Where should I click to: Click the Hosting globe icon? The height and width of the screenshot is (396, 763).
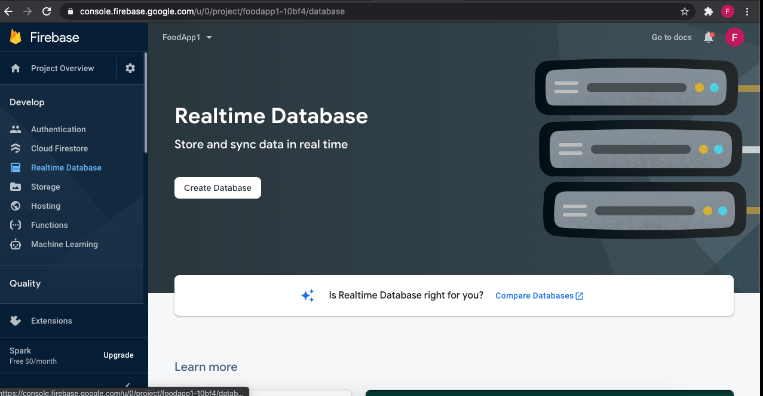pos(16,206)
